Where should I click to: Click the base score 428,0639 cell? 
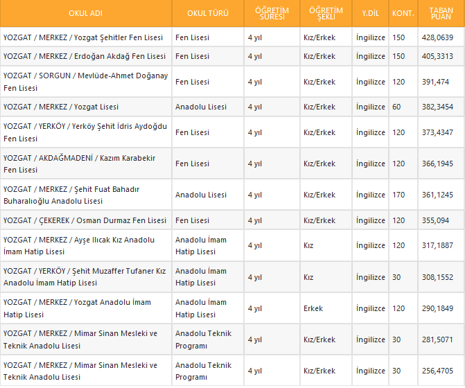pyautogui.click(x=437, y=37)
